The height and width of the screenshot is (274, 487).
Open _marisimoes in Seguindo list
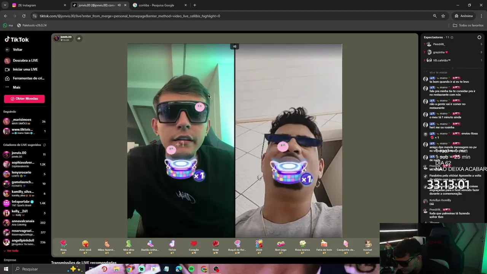24,121
